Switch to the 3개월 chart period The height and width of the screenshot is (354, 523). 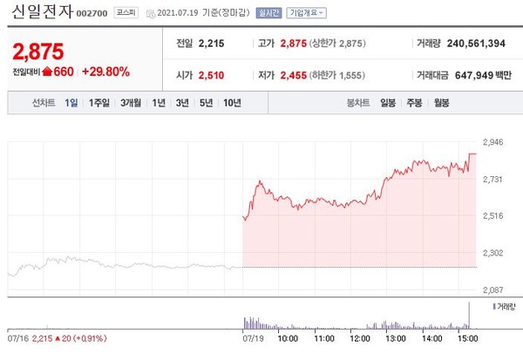pos(132,103)
